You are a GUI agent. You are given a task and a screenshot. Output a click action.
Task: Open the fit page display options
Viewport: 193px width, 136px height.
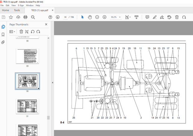coord(128,17)
